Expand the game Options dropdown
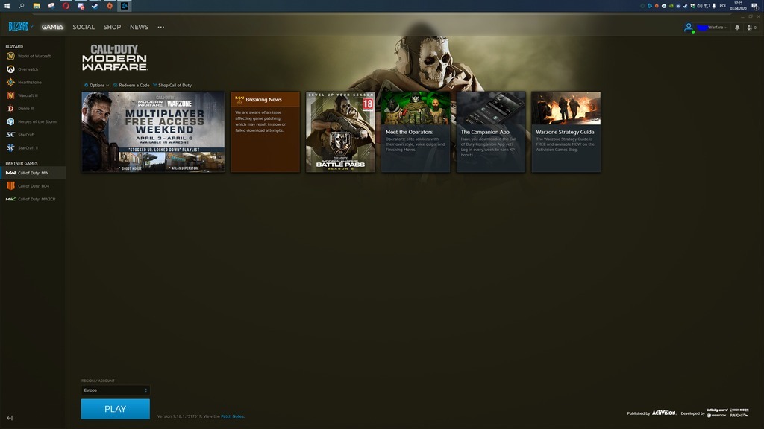Viewport: 764px width, 429px height. tap(96, 85)
